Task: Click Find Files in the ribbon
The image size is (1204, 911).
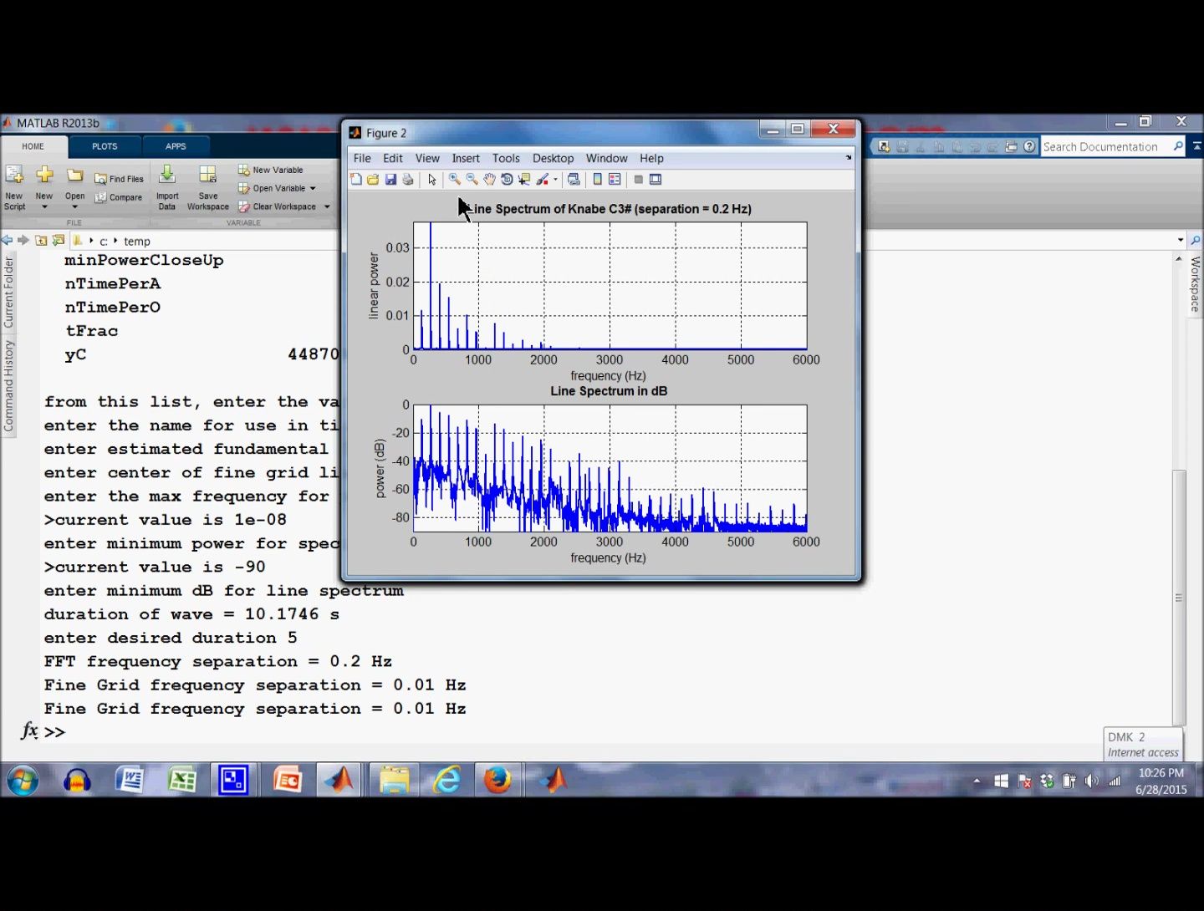Action: [x=119, y=179]
